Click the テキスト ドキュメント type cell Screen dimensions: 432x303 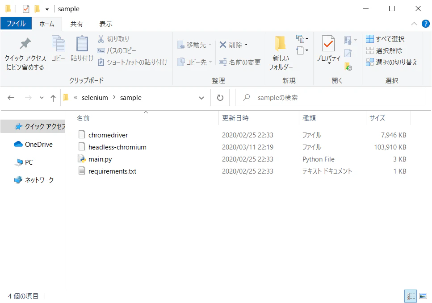[327, 171]
